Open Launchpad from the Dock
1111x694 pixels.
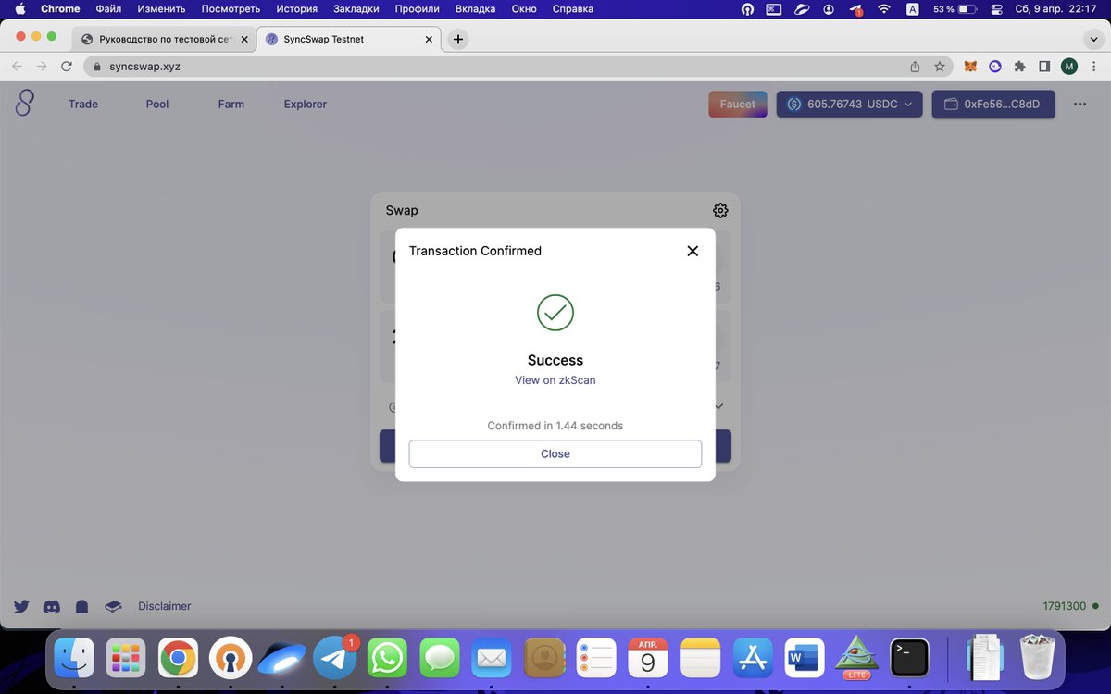[125, 659]
